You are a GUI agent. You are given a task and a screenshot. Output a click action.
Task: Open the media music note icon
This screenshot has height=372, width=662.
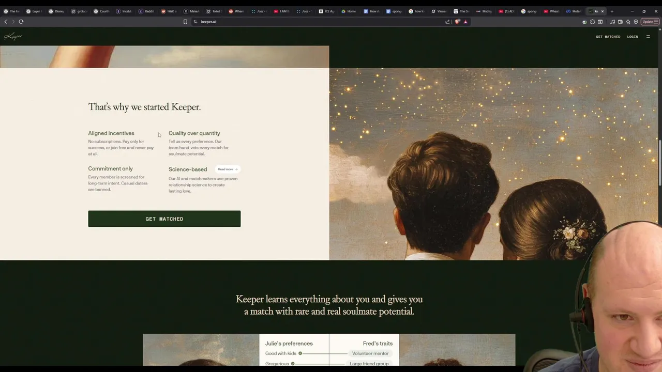point(613,22)
